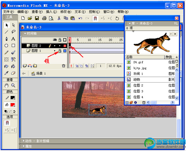186x151 pixels.
Task: Select the Eraser tool
Action: click(13, 73)
